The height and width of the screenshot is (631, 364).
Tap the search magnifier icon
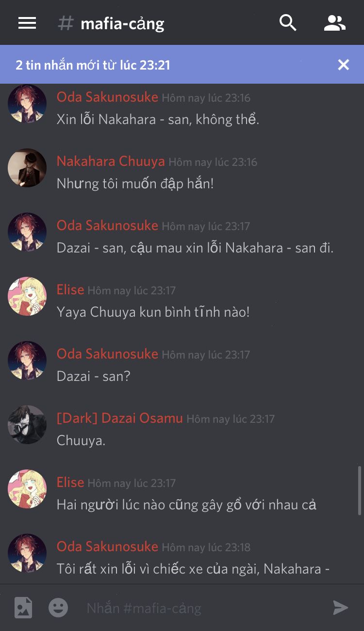tap(288, 22)
